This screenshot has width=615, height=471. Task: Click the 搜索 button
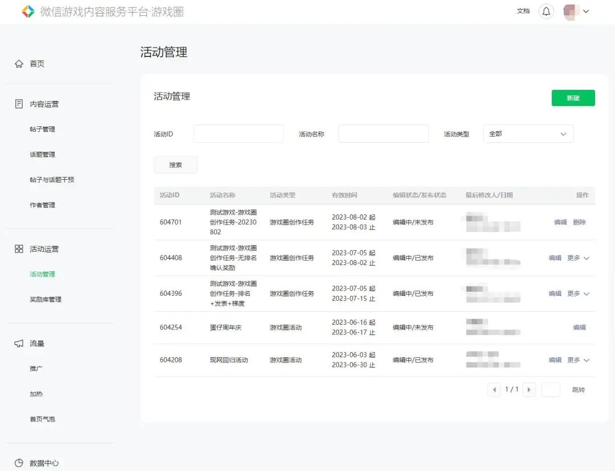coord(175,164)
